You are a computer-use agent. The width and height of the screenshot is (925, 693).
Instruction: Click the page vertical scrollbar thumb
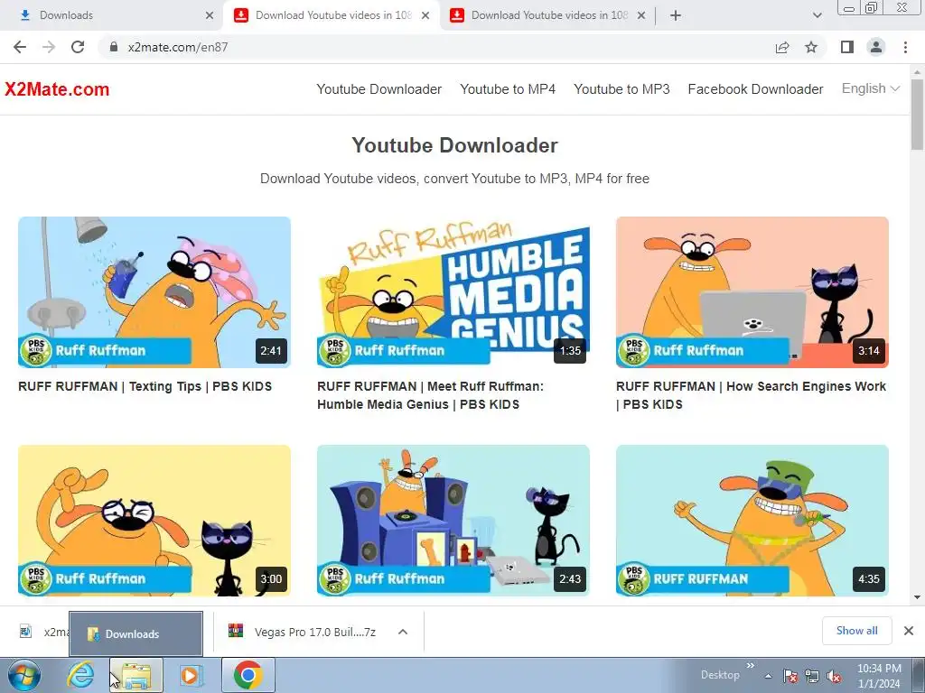(x=918, y=115)
